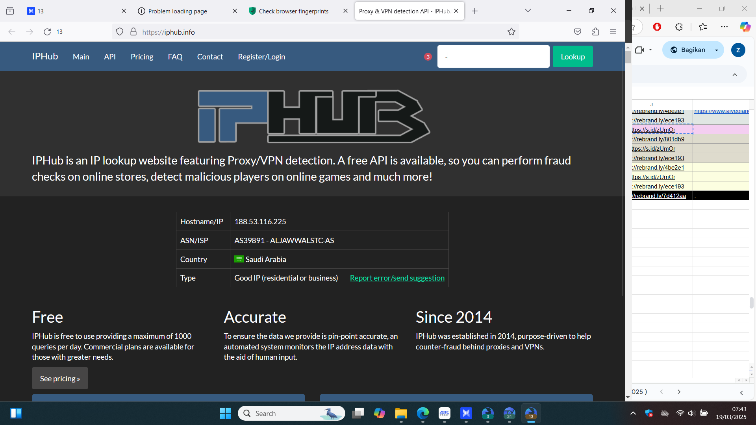Click the large IPHub logo image
This screenshot has width=756, height=425.
coord(314,116)
